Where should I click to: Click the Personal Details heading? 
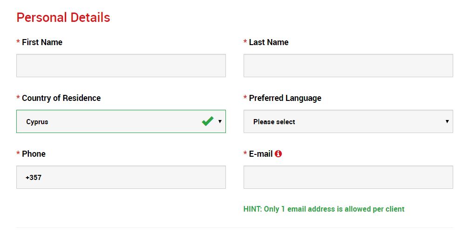(x=63, y=18)
